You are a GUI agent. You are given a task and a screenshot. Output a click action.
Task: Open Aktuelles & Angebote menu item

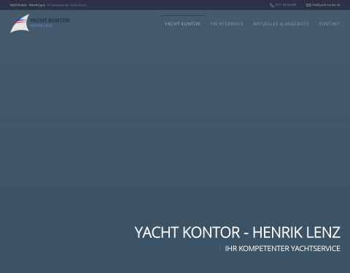click(281, 24)
